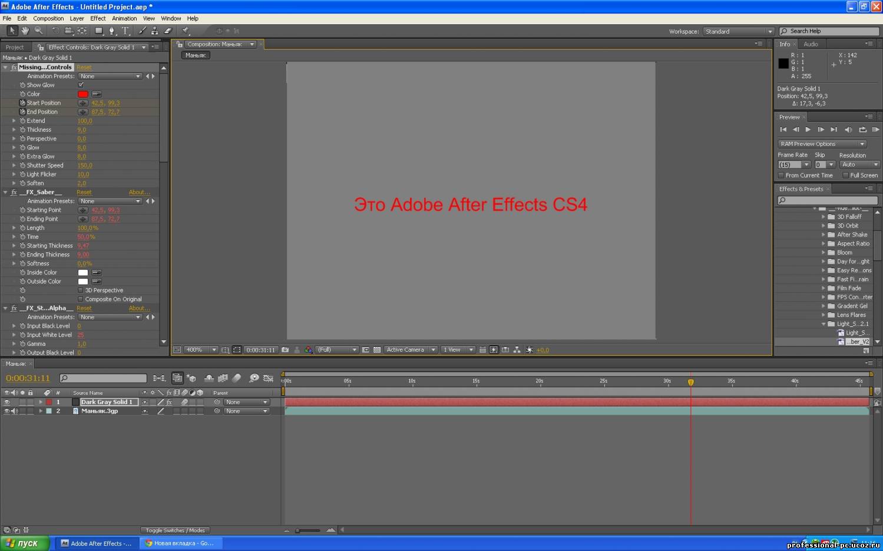This screenshot has height=551, width=883.
Task: Select the Puppet Pin tool
Action: [x=186, y=31]
